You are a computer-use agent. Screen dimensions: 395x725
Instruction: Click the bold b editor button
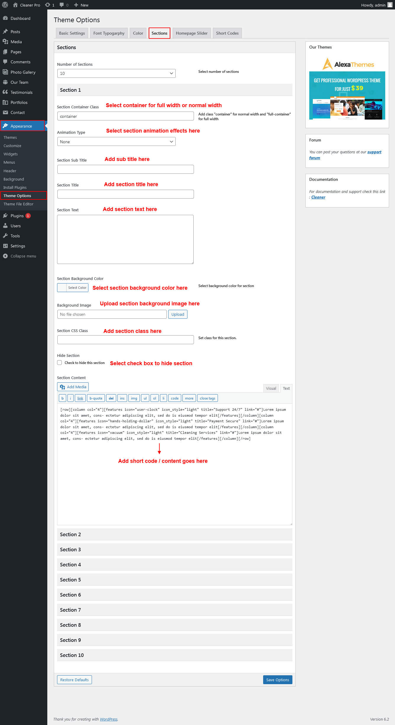click(x=62, y=398)
